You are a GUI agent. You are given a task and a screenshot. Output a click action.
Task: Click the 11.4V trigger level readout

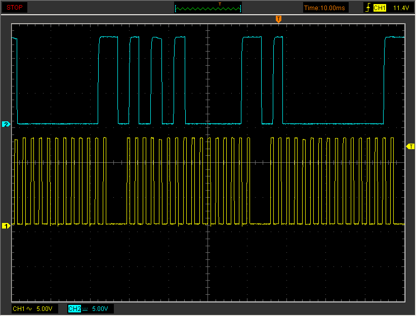(400, 8)
